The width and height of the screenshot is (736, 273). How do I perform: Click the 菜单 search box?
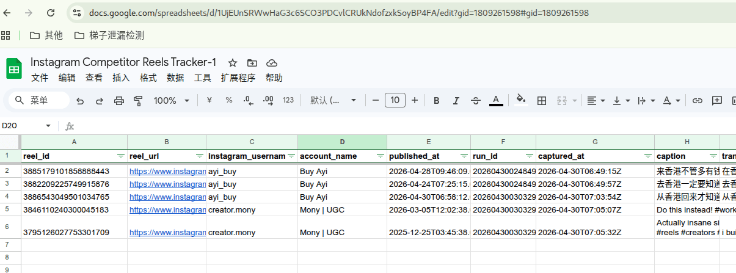click(39, 100)
